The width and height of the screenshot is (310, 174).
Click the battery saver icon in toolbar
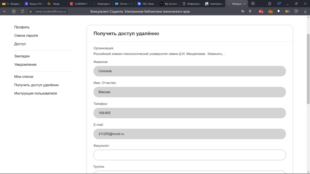(x=288, y=12)
